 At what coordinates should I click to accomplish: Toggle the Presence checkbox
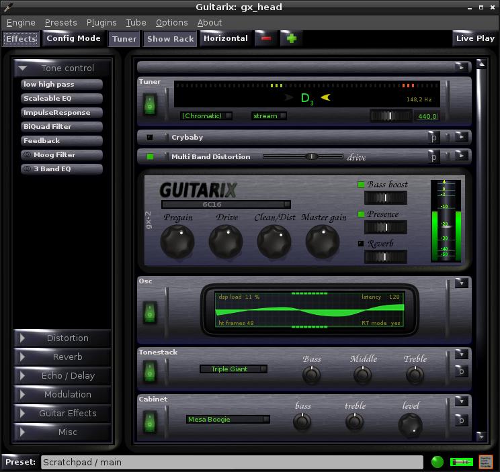click(361, 214)
